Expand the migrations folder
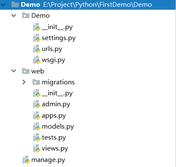The height and width of the screenshot is (167, 176). pyautogui.click(x=24, y=82)
